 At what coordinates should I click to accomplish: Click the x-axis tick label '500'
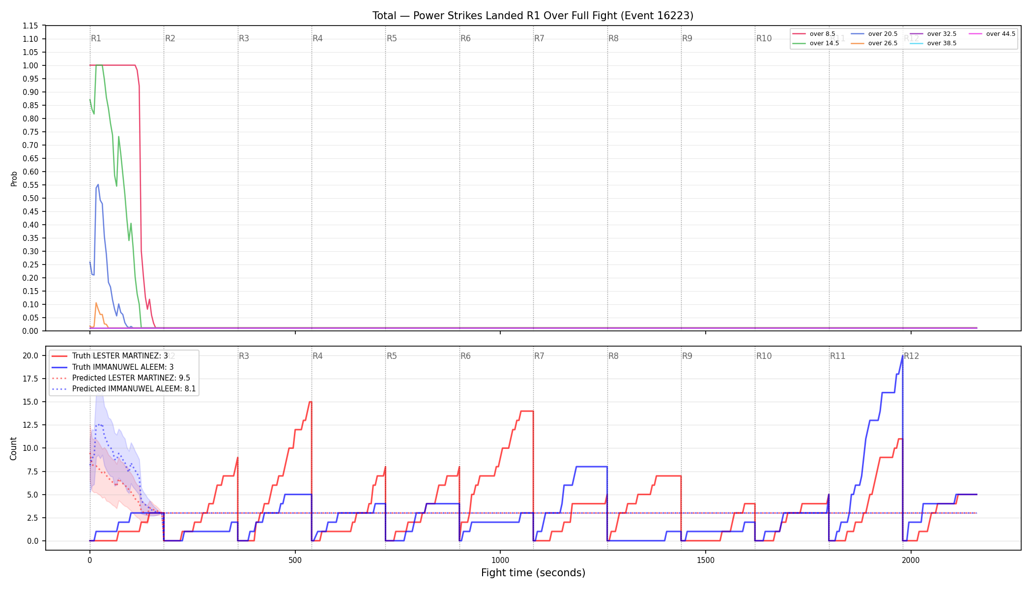(x=295, y=560)
